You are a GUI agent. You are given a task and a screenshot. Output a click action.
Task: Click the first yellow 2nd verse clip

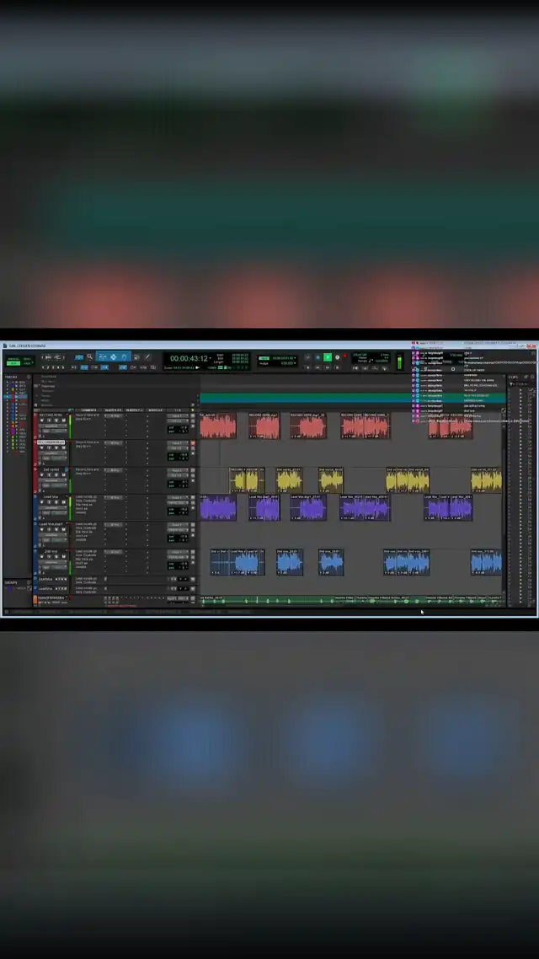point(246,480)
